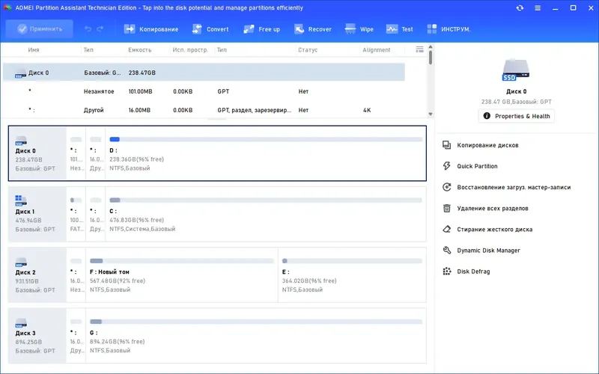Screen dimensions: 599x374
Task: Select the Незанятое 101.00MB partition row
Action: 204,91
